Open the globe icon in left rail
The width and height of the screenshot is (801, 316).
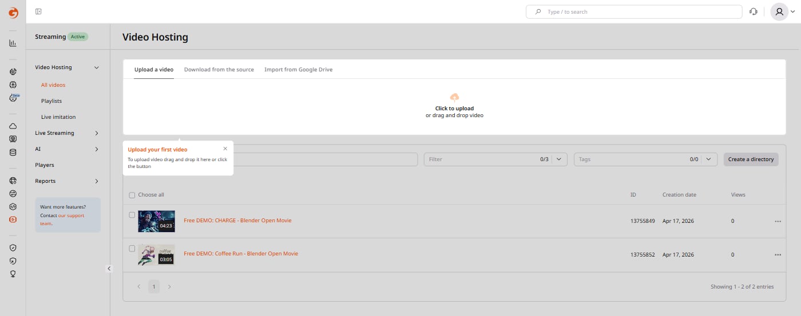(x=13, y=181)
